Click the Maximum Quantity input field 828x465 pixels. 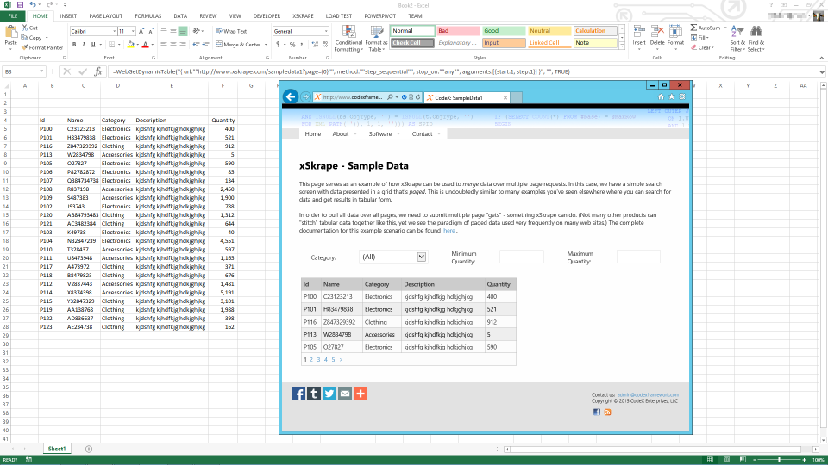coord(638,257)
